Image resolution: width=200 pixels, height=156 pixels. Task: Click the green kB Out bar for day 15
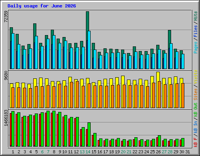point(95,140)
